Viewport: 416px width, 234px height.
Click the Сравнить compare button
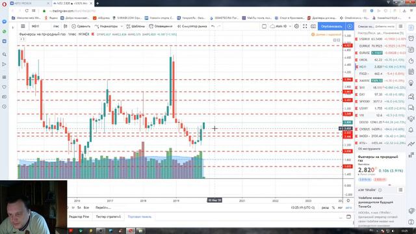[x=81, y=26]
